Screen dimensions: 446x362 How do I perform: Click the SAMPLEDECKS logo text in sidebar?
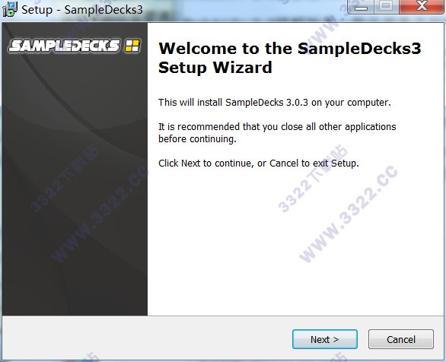(x=64, y=46)
